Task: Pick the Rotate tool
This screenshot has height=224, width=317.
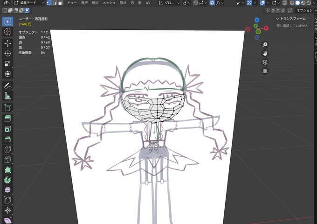Action: (7, 53)
